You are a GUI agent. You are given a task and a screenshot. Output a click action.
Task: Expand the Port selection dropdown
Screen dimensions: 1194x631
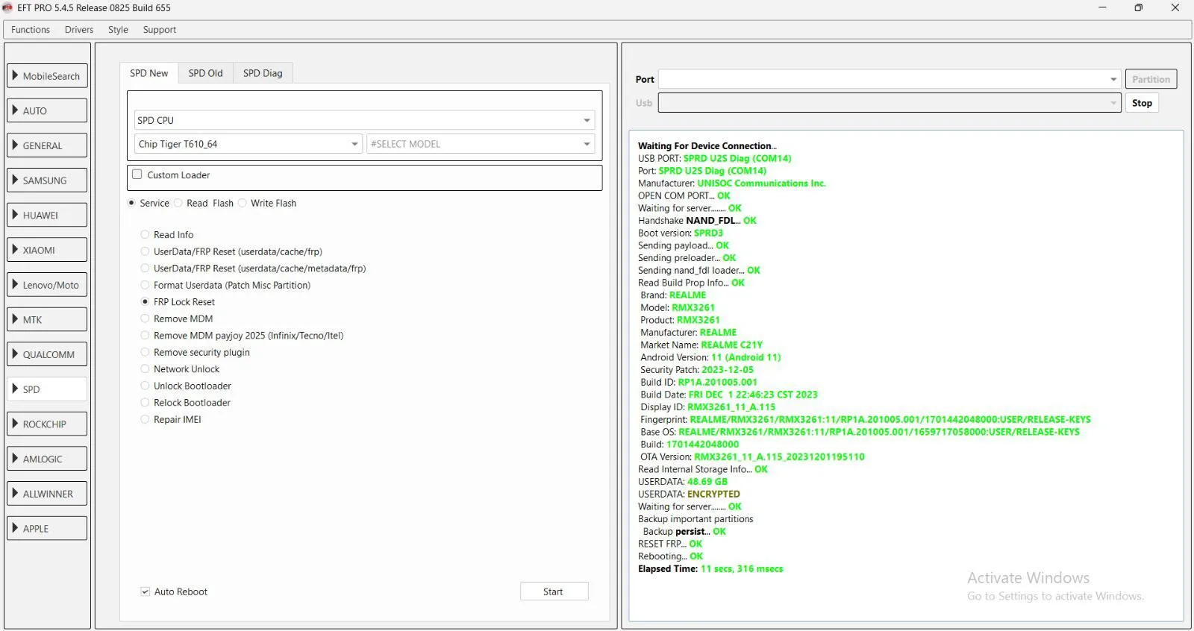tap(890, 79)
